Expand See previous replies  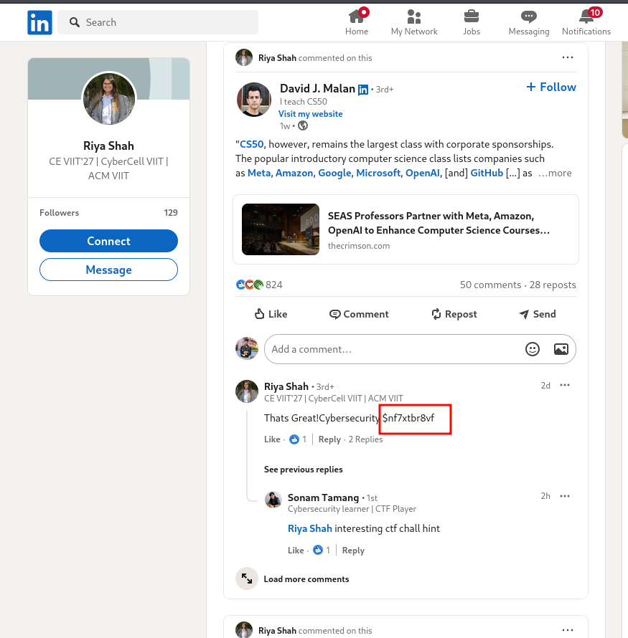tap(303, 470)
